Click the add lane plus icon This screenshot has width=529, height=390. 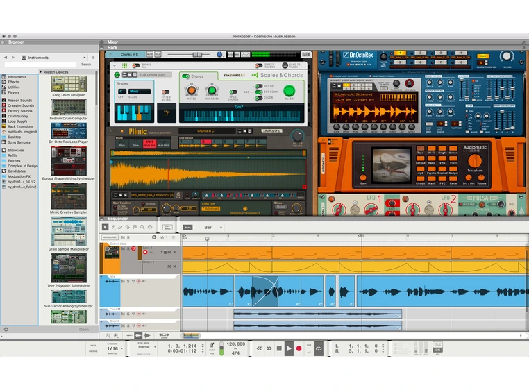click(154, 237)
